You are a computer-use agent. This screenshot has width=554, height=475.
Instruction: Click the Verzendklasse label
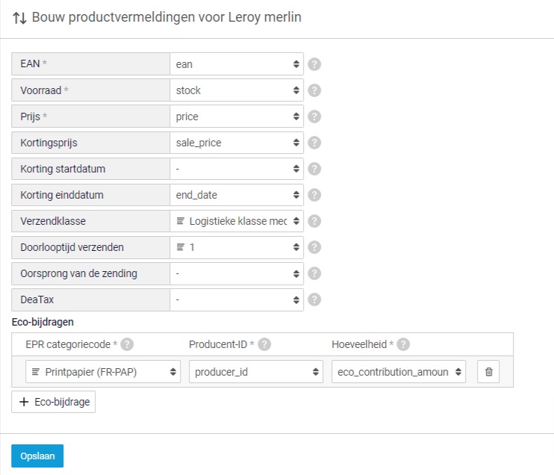pos(53,221)
